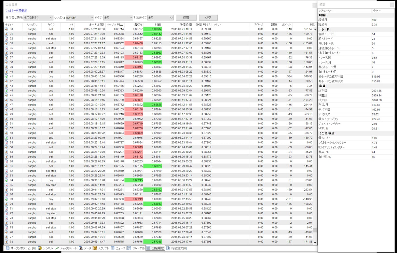Close the 統計 statistics panel
Image resolution: width=397 pixels, height=253 pixels.
[392, 5]
